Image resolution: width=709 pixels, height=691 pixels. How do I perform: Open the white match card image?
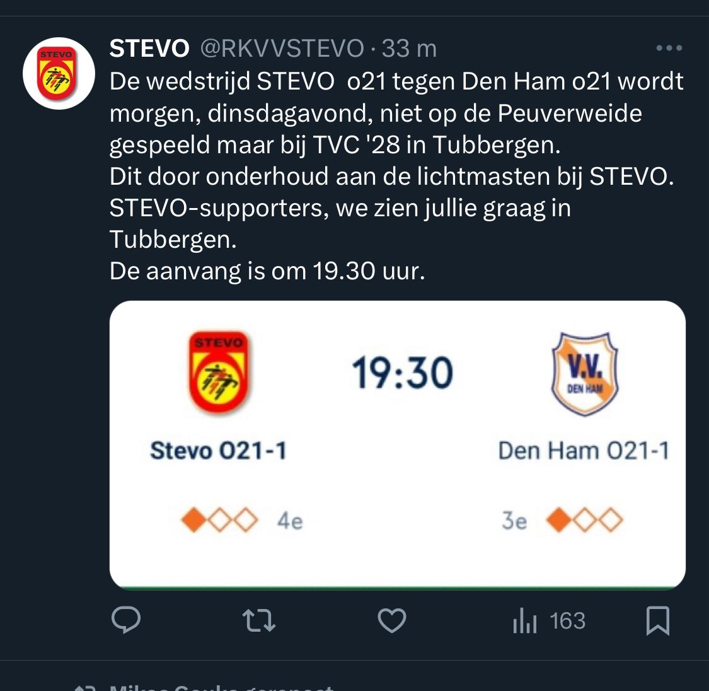pos(398,446)
